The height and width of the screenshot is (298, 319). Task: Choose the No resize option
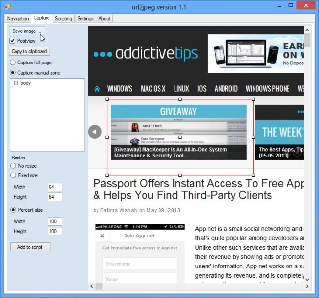[x=13, y=166]
